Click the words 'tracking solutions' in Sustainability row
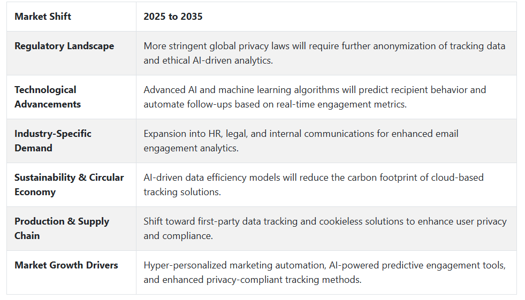The height and width of the screenshot is (300, 525). [x=181, y=192]
